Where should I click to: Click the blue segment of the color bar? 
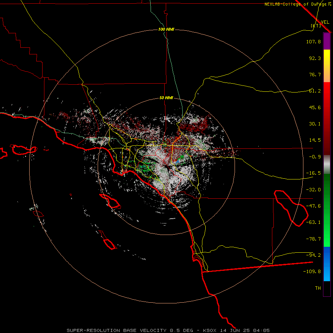click(327, 264)
